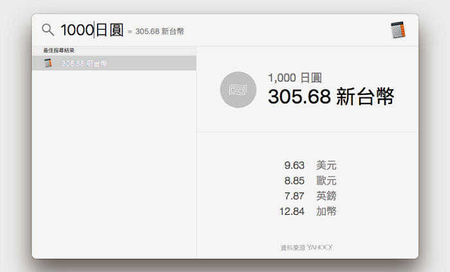This screenshot has width=450, height=272.
Task: Click the round banknote currency icon
Action: pyautogui.click(x=238, y=90)
